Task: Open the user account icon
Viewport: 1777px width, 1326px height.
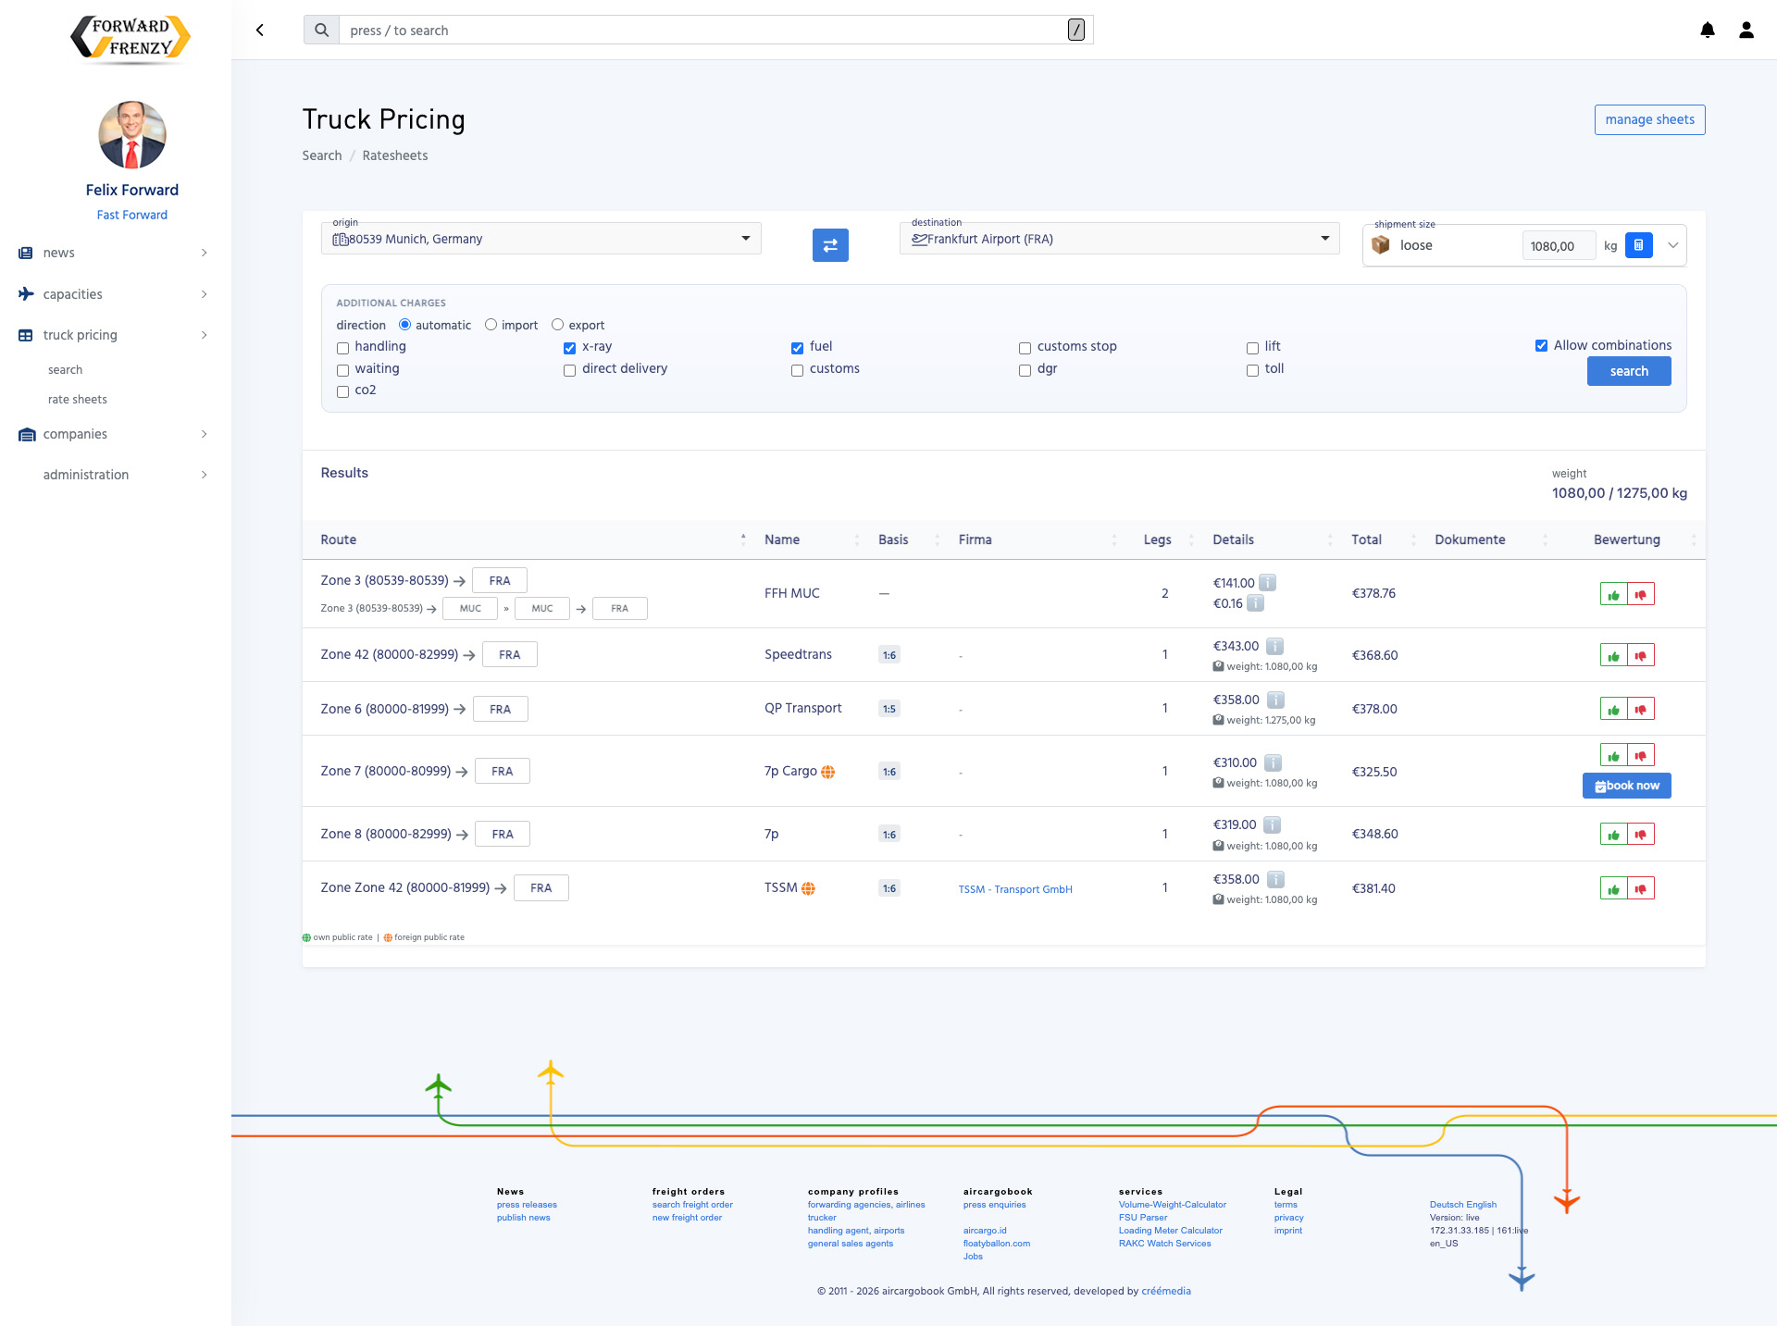Action: point(1746,31)
